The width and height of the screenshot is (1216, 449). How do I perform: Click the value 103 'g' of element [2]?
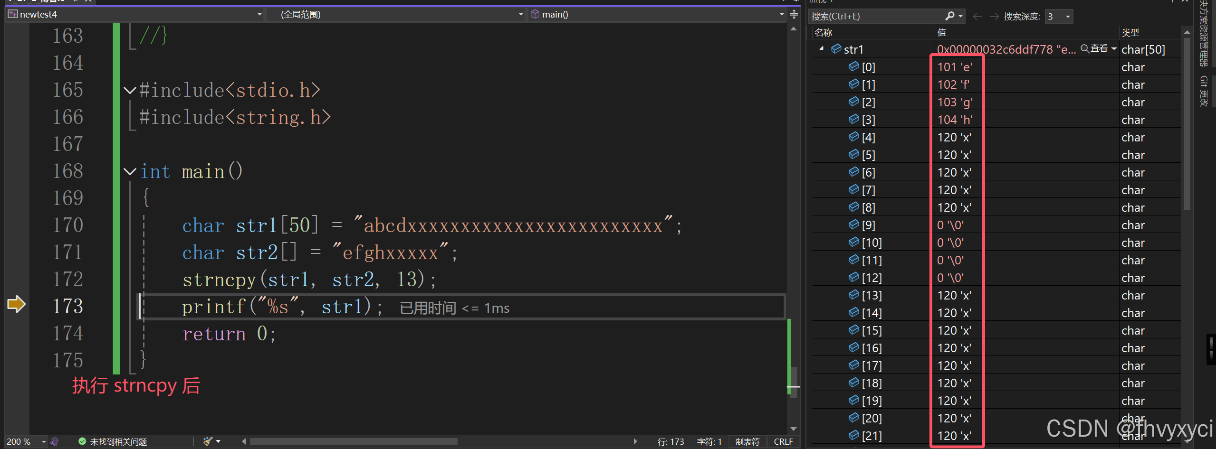955,102
